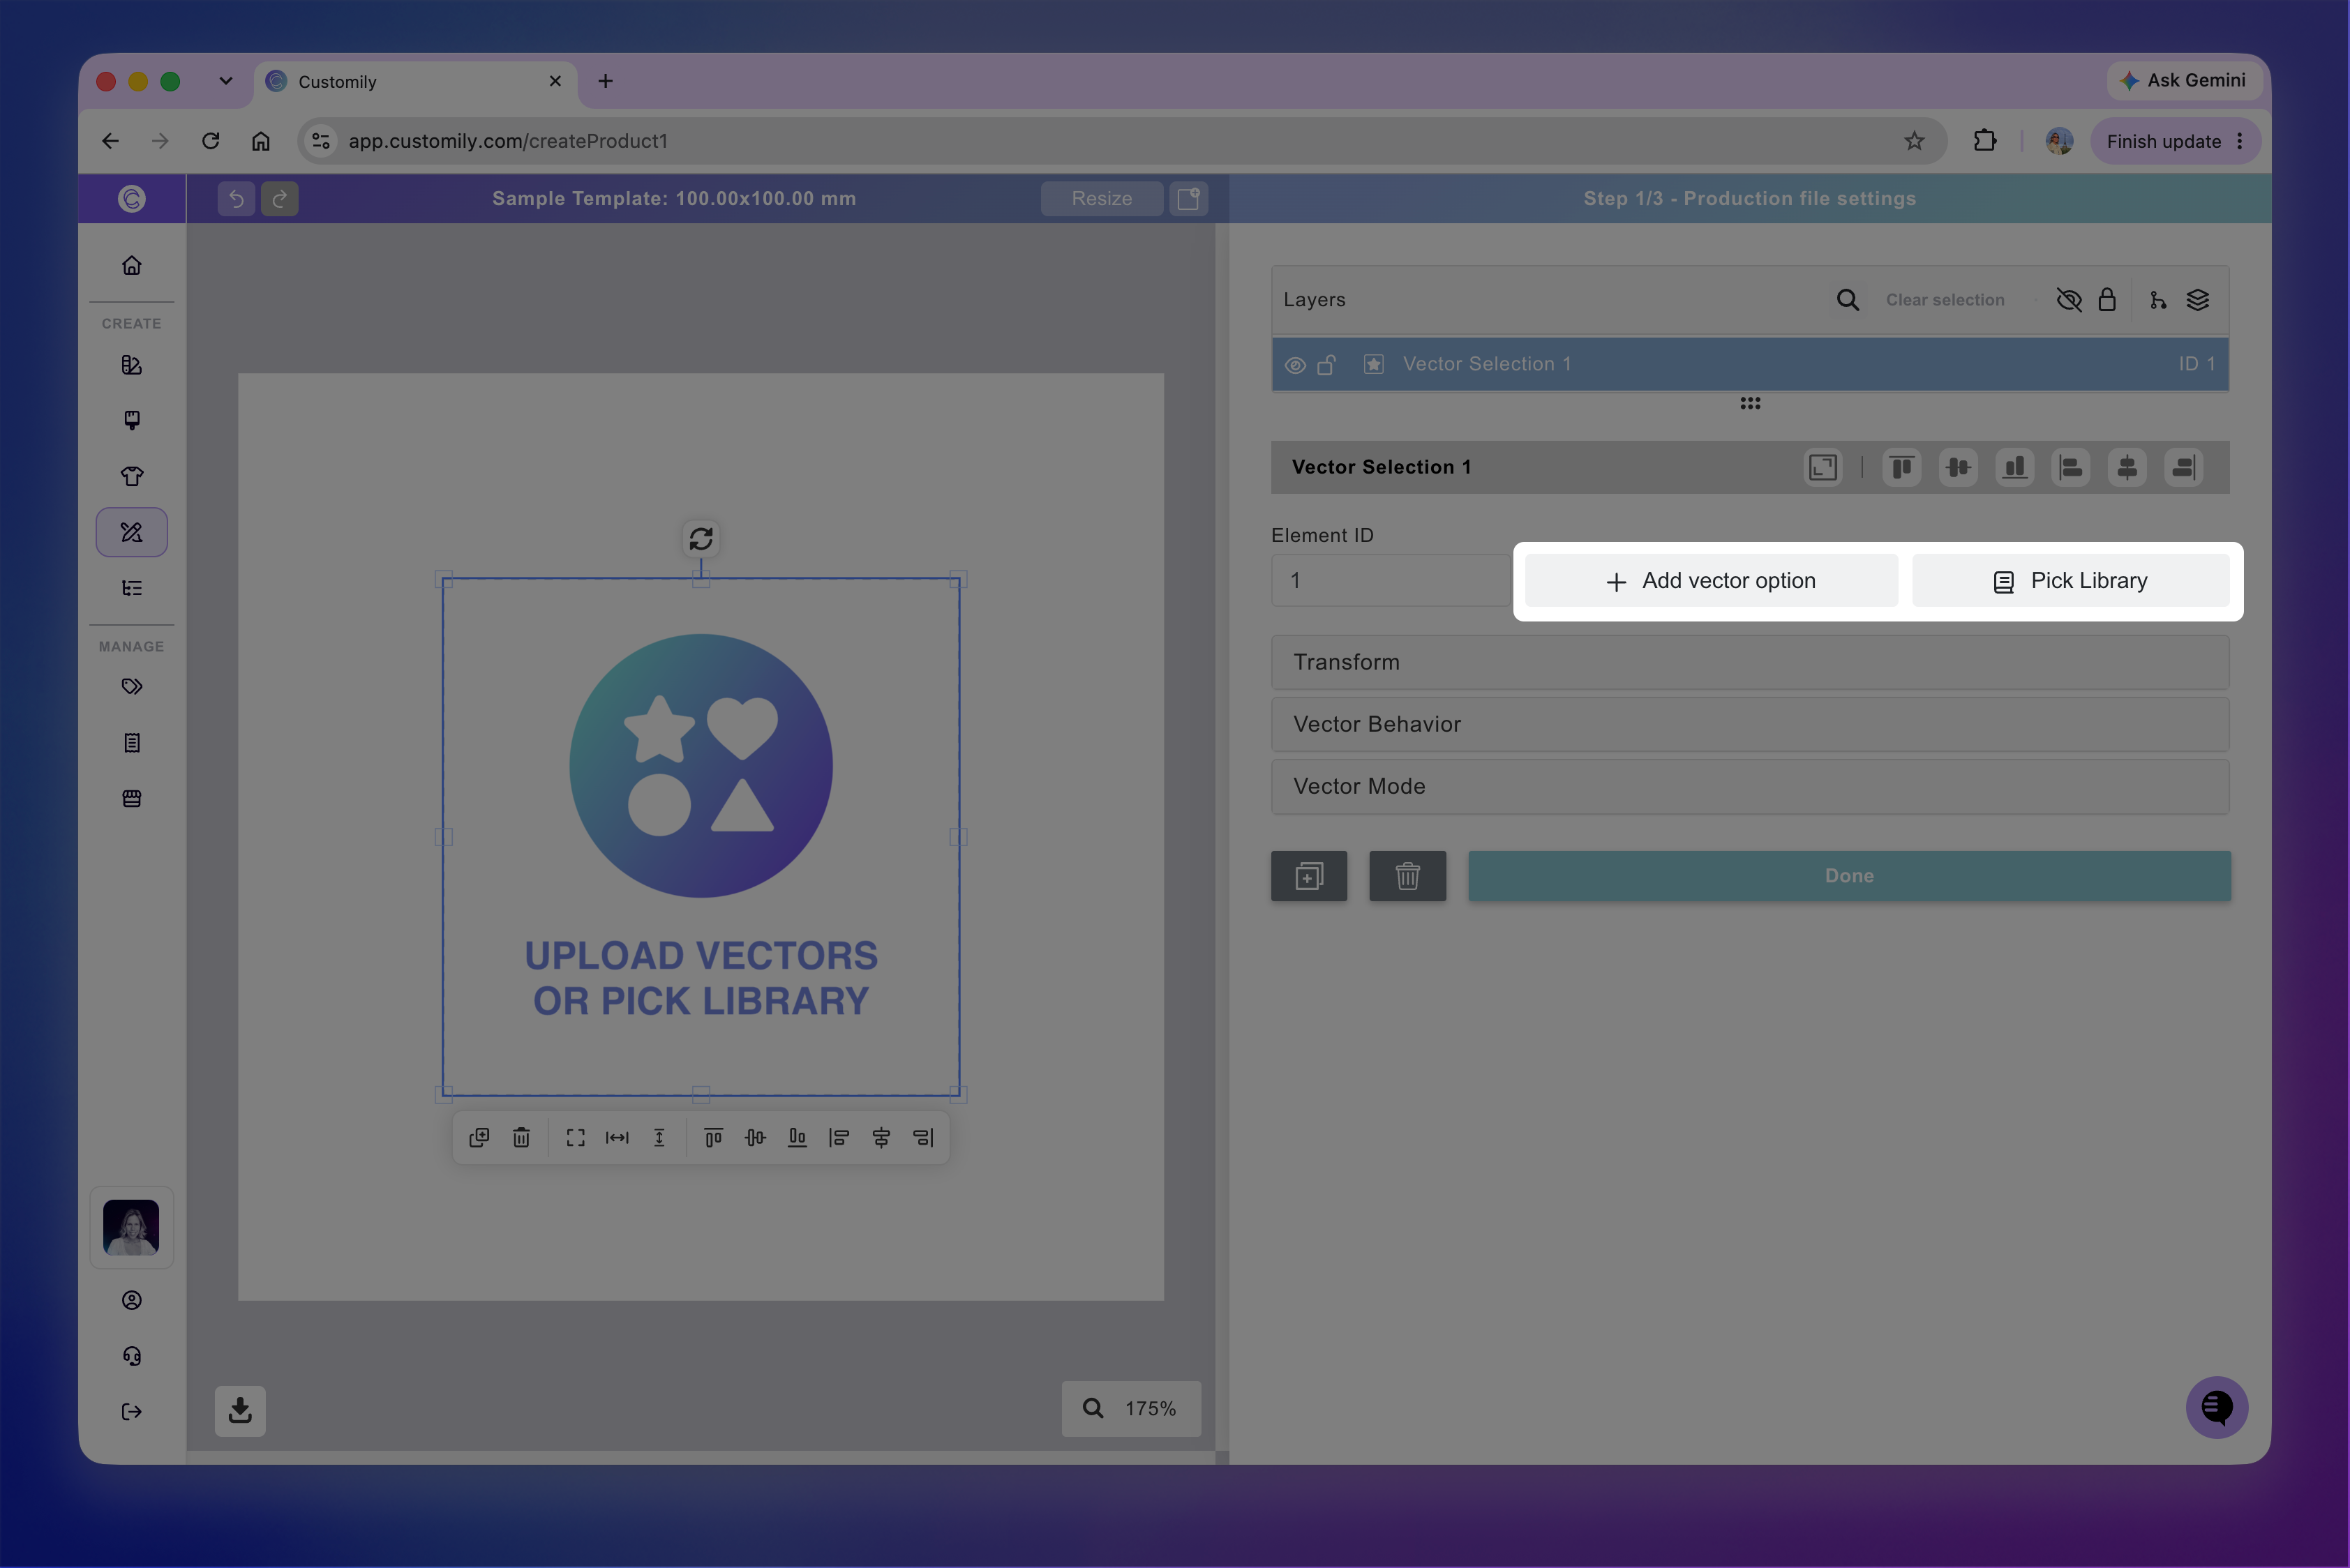Select the t-shirt product icon in the sidebar
Screen dimensions: 2350x1568
tap(131, 476)
